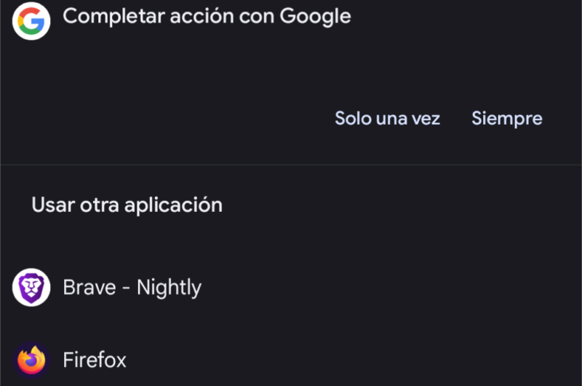Tap the word Google in the title
The image size is (582, 386).
coord(315,17)
